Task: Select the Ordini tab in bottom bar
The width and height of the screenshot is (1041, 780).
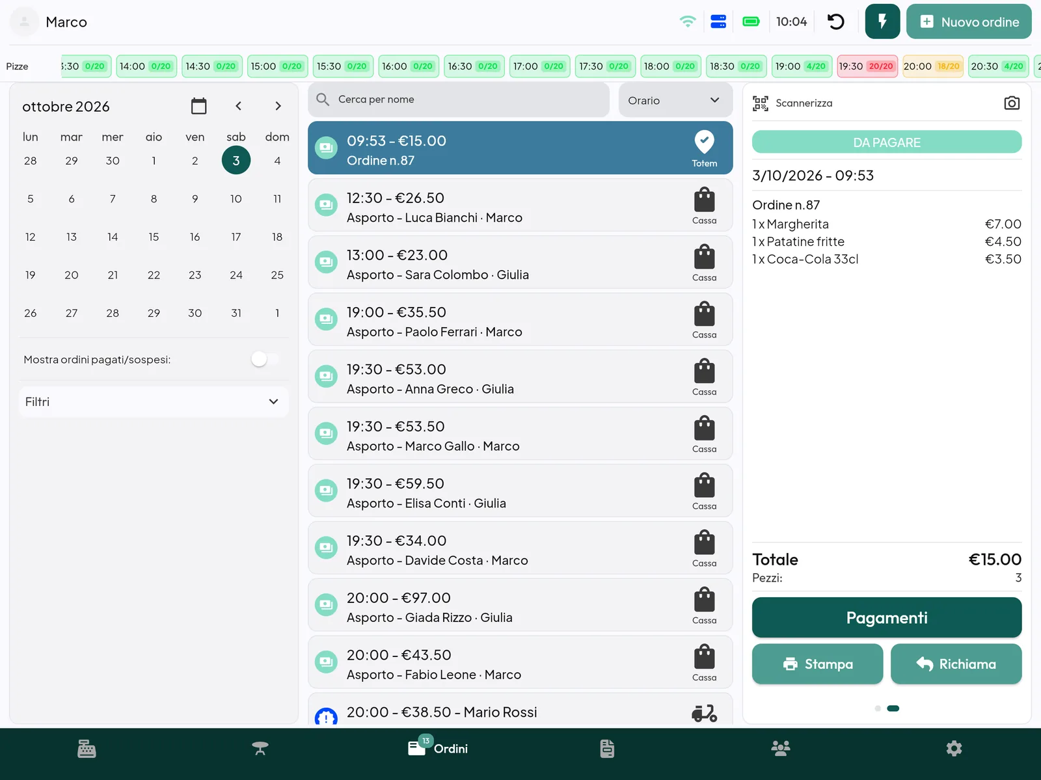Action: click(438, 748)
